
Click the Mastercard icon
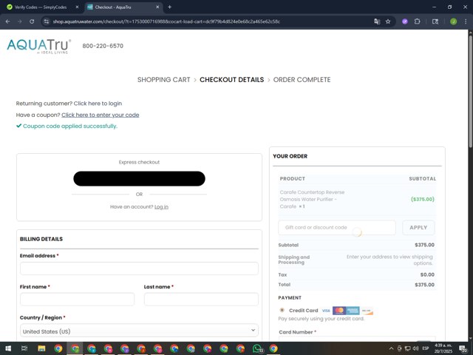339,311
